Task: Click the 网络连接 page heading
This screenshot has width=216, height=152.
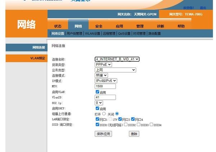Action: click(58, 46)
